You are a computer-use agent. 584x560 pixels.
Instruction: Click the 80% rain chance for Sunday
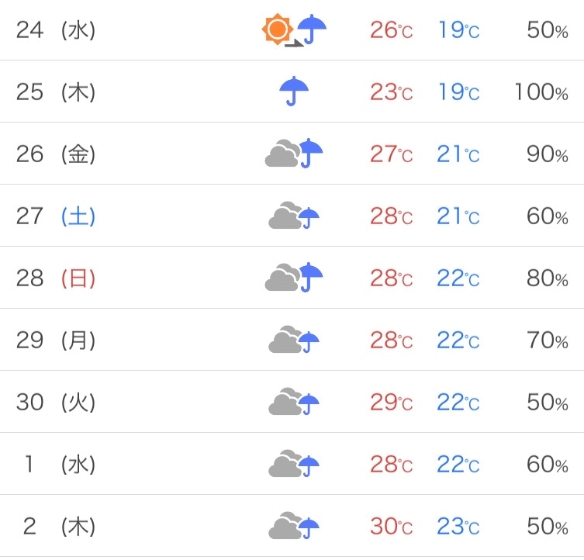coord(547,278)
